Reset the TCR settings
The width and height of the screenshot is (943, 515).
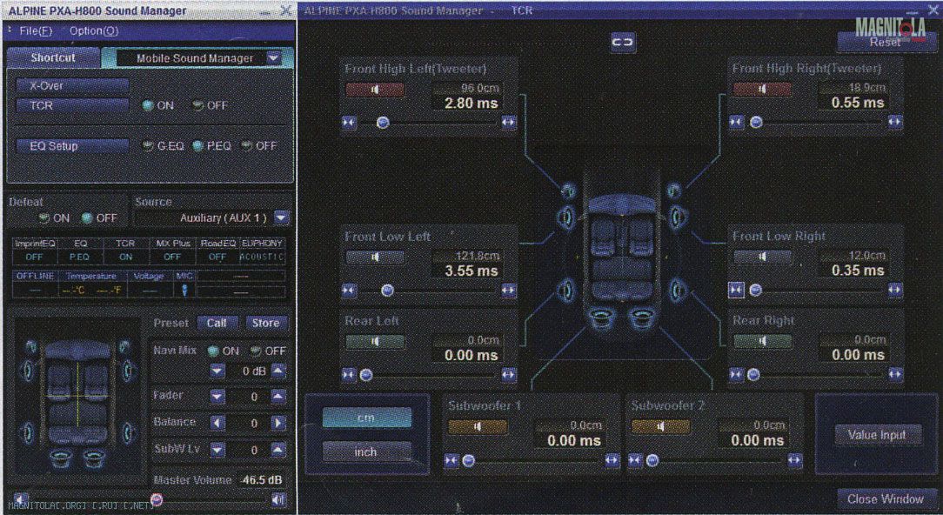click(x=885, y=42)
